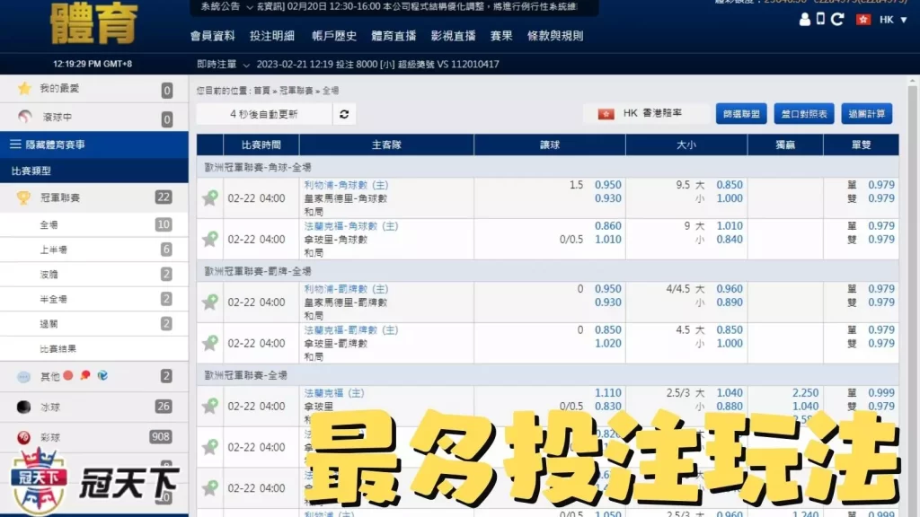Screen dimensions: 920x517
Task: Click the 篩選聯盟 button
Action: tap(740, 114)
